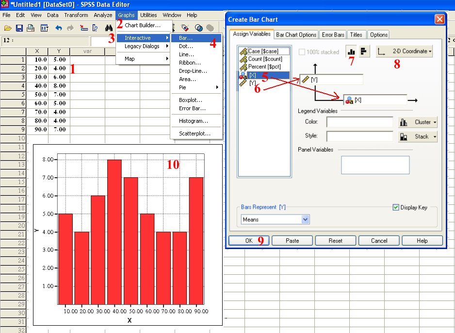The height and width of the screenshot is (333, 455).
Task: Select horizontal bar orientation icon
Action: point(364,51)
